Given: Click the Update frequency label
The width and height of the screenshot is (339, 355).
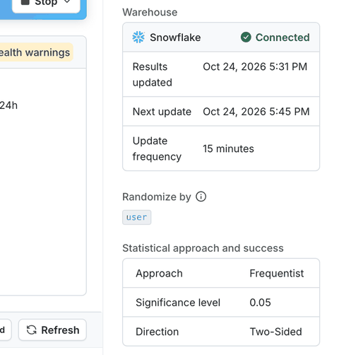Looking at the screenshot, I should coord(157,149).
